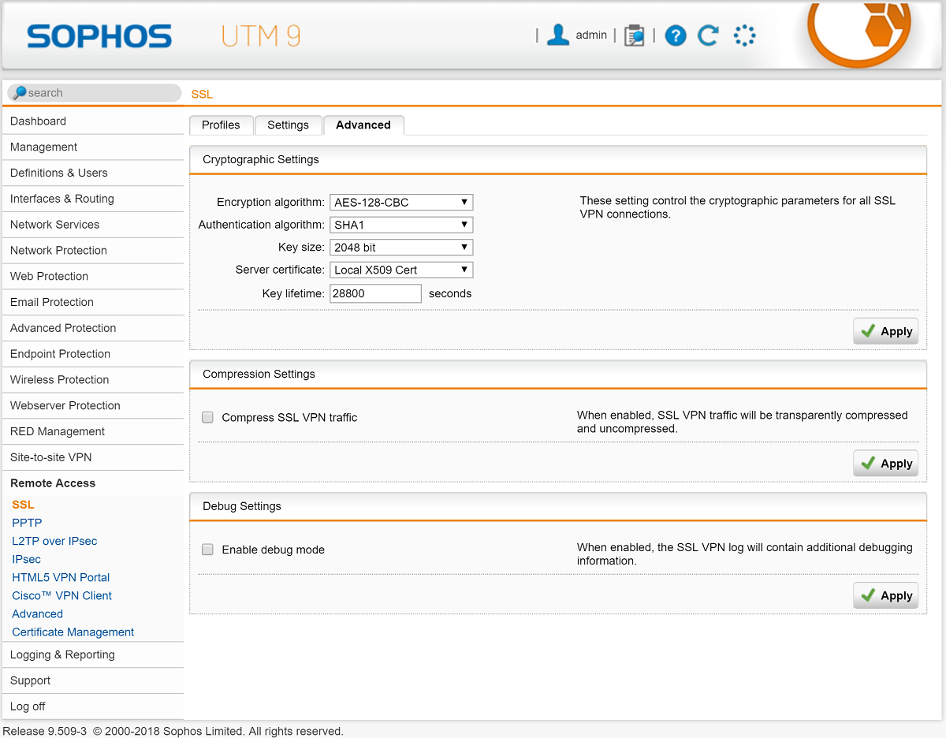The width and height of the screenshot is (946, 738).
Task: Open Cisco VPN Client link
Action: tap(61, 595)
